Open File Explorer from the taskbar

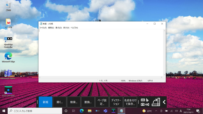click(x=90, y=111)
